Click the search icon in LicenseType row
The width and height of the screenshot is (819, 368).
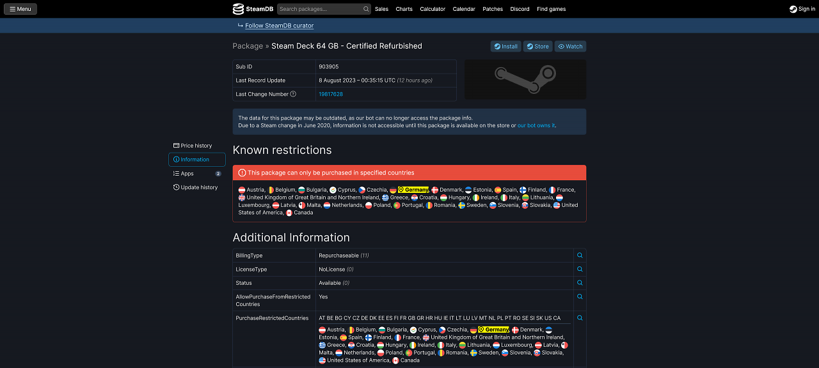[580, 269]
